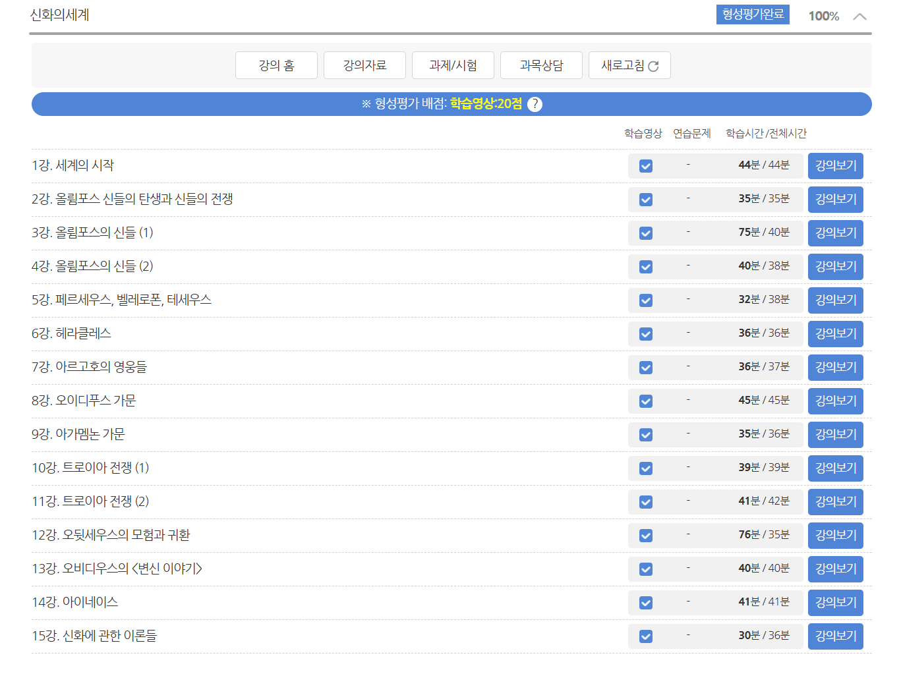Click the help question mark icon
Screen dimensions: 901x674
[535, 104]
